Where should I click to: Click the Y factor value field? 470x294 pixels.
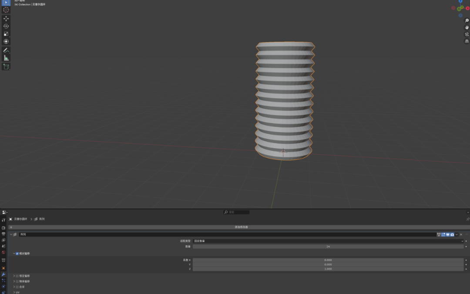(x=328, y=264)
